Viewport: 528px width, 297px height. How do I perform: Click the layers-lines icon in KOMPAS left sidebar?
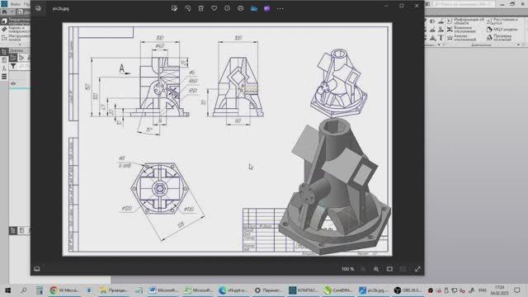tap(4, 77)
